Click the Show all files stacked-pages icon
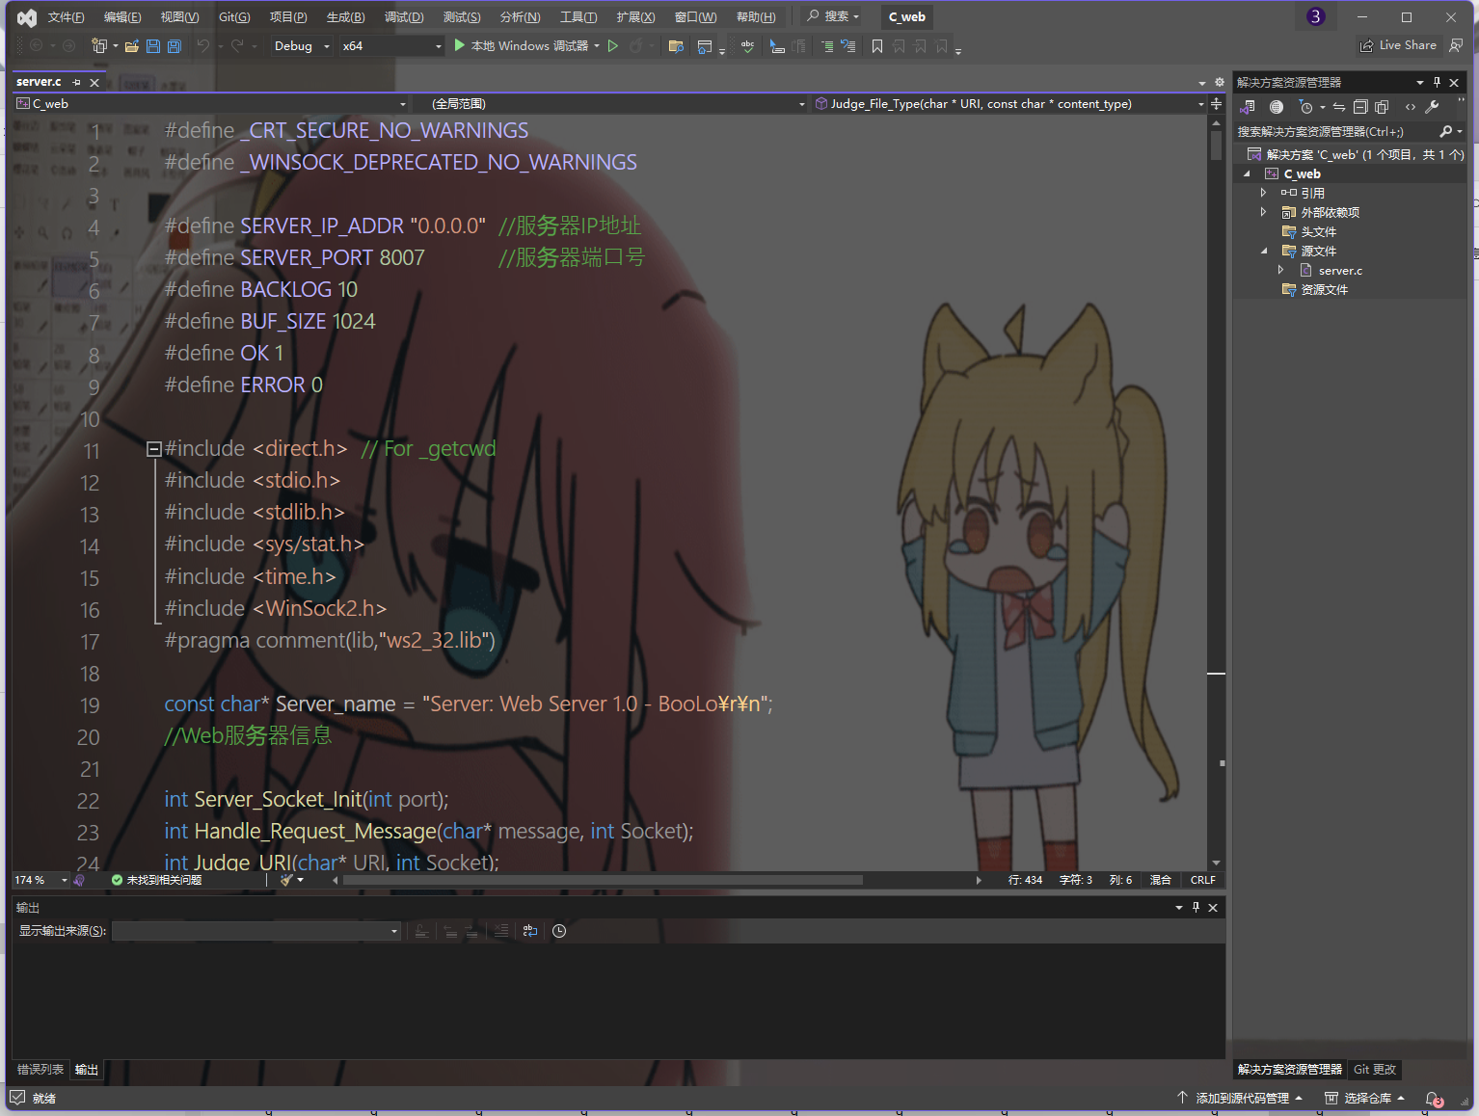Image resolution: width=1479 pixels, height=1116 pixels. click(1382, 107)
